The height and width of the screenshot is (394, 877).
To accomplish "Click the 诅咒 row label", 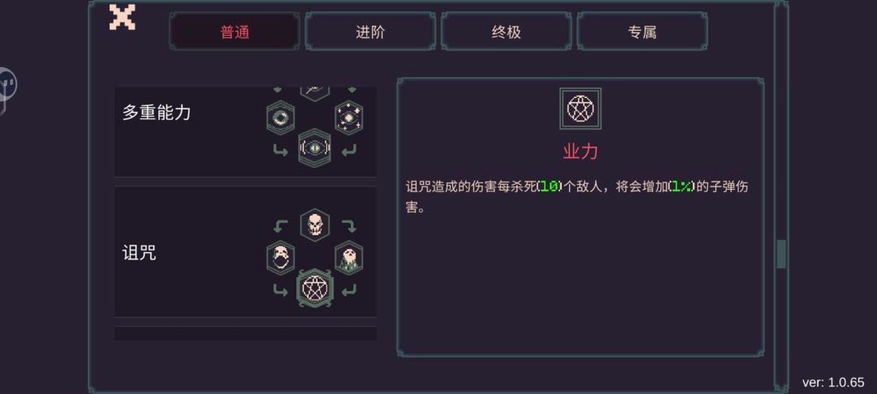I will point(140,254).
